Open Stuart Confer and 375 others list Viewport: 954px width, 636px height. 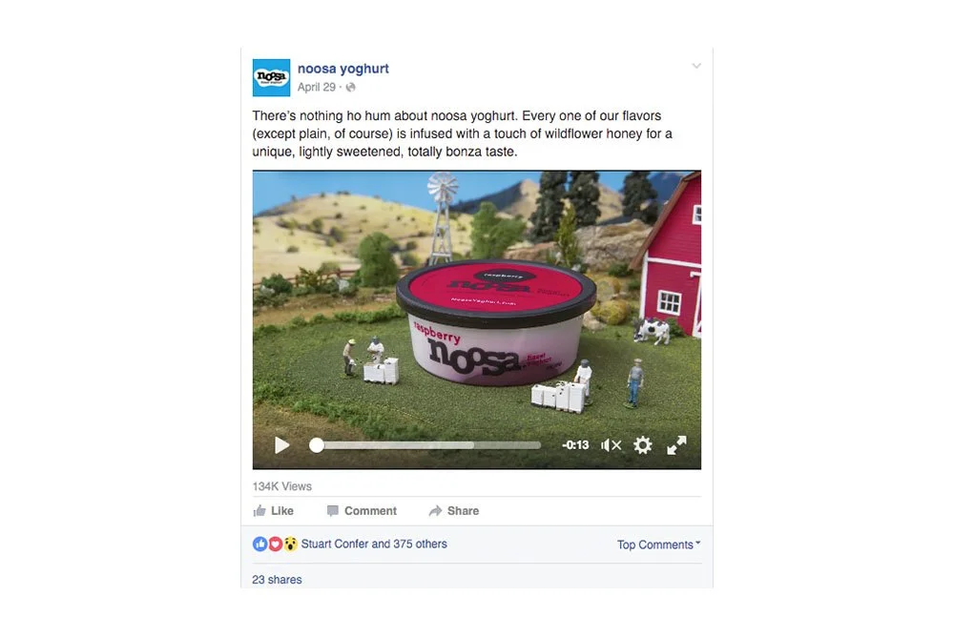tap(374, 544)
